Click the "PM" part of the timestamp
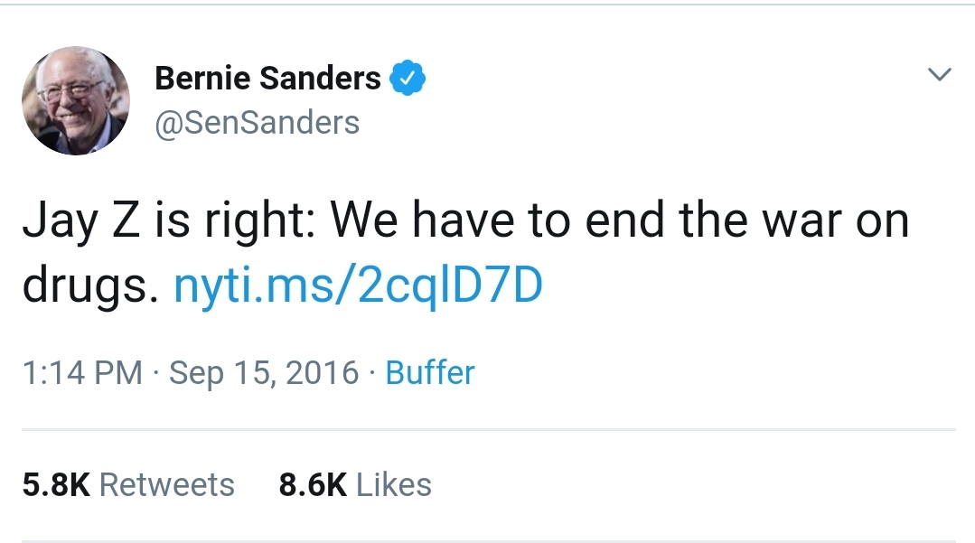Image resolution: width=975 pixels, height=543 pixels. [118, 372]
